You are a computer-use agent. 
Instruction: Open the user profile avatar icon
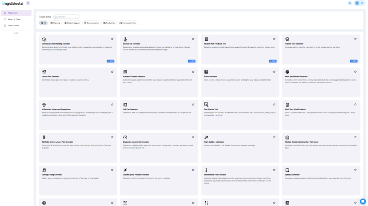point(357,3)
